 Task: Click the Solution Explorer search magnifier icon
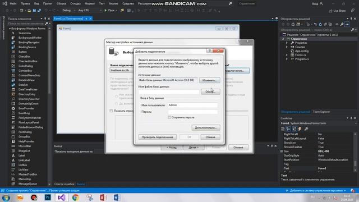[x=353, y=30]
